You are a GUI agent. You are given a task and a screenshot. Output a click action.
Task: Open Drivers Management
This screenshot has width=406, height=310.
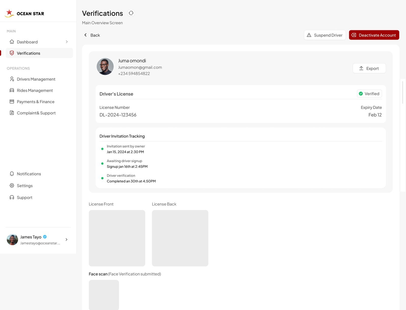[39, 79]
